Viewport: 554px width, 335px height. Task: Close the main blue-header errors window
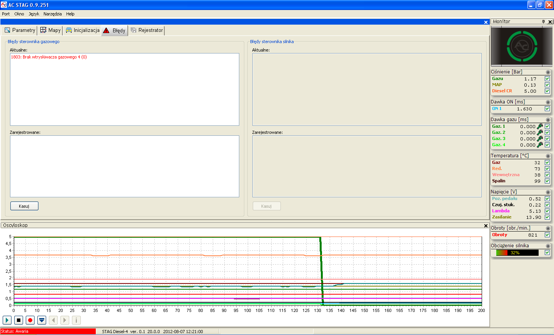coord(486,22)
